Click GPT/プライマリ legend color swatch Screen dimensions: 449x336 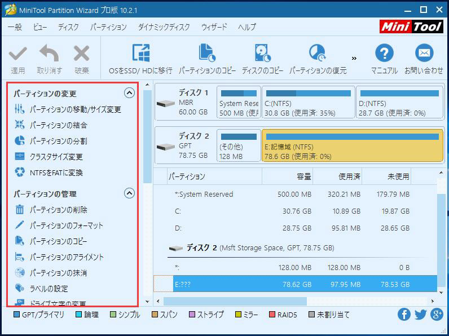click(16, 315)
